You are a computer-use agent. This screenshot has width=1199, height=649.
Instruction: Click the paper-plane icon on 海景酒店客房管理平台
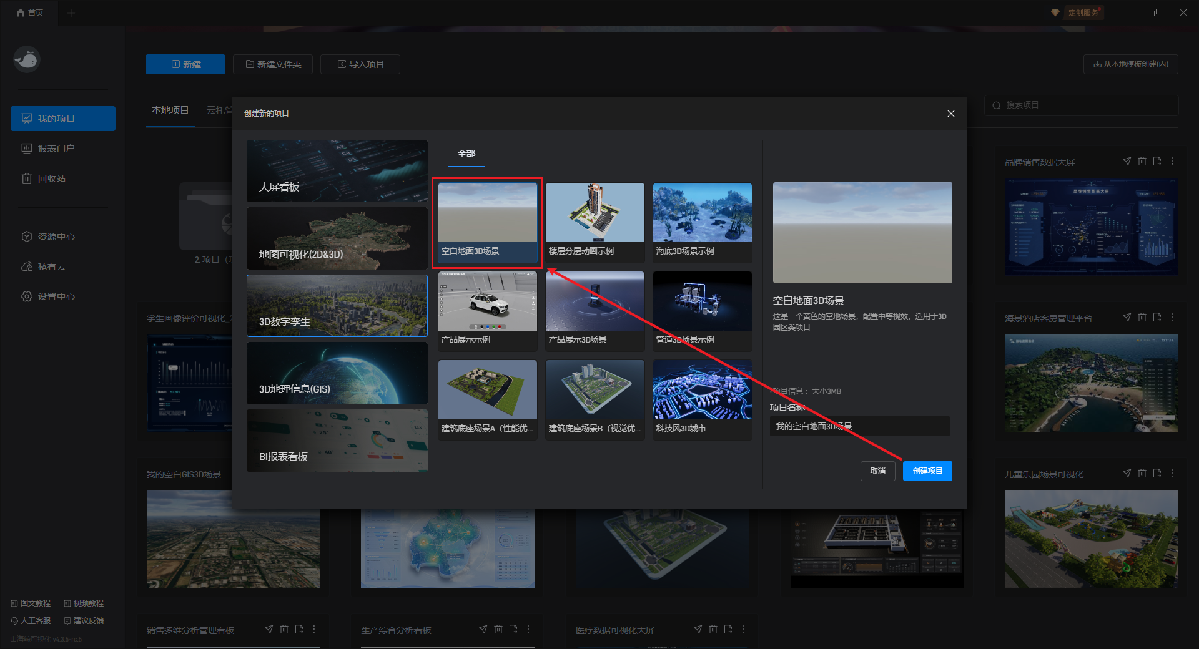[1127, 317]
